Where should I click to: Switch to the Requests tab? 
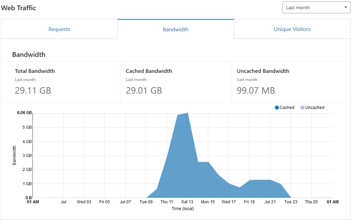59,29
